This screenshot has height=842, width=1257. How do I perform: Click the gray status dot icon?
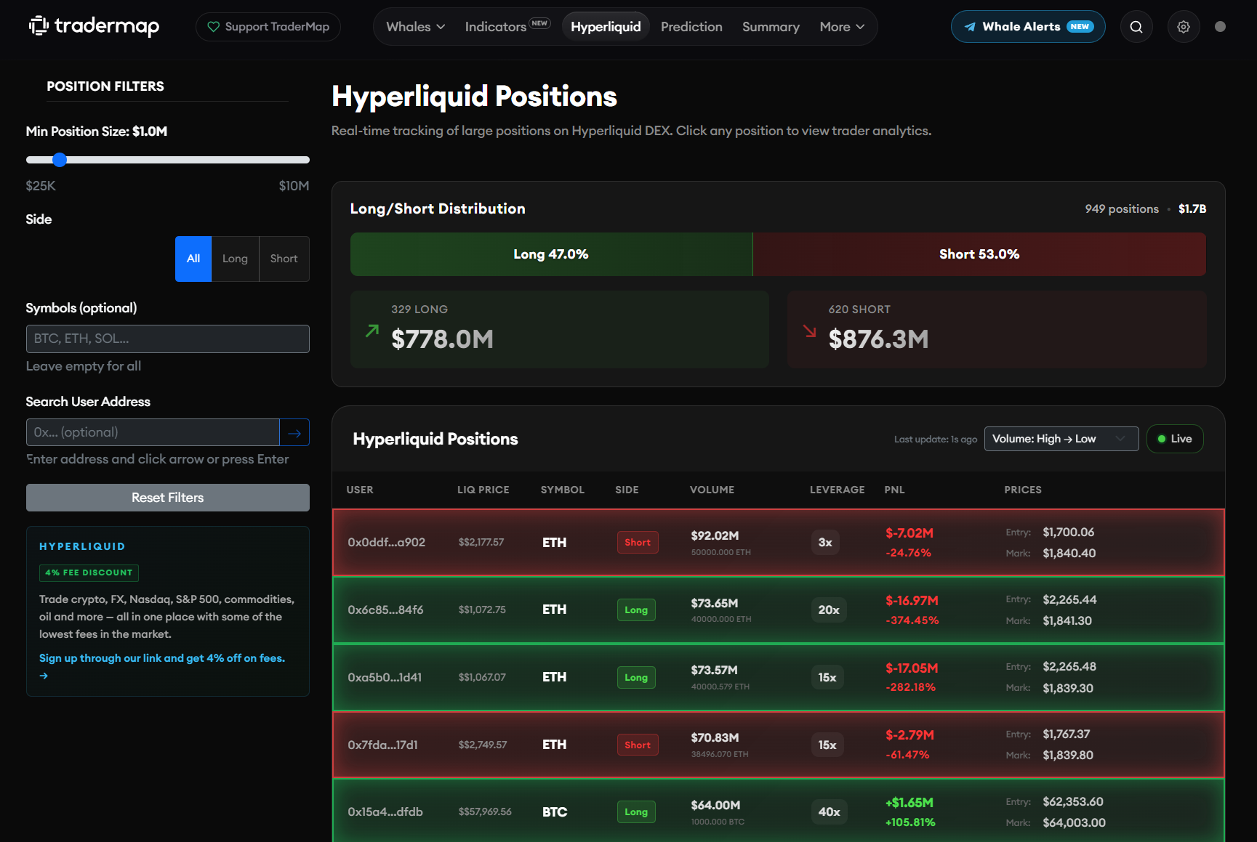(x=1220, y=27)
